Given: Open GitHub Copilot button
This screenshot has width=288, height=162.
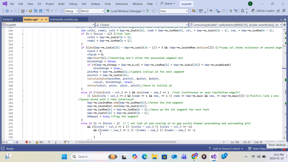Looking at the screenshot, I should pyautogui.click(x=263, y=11).
